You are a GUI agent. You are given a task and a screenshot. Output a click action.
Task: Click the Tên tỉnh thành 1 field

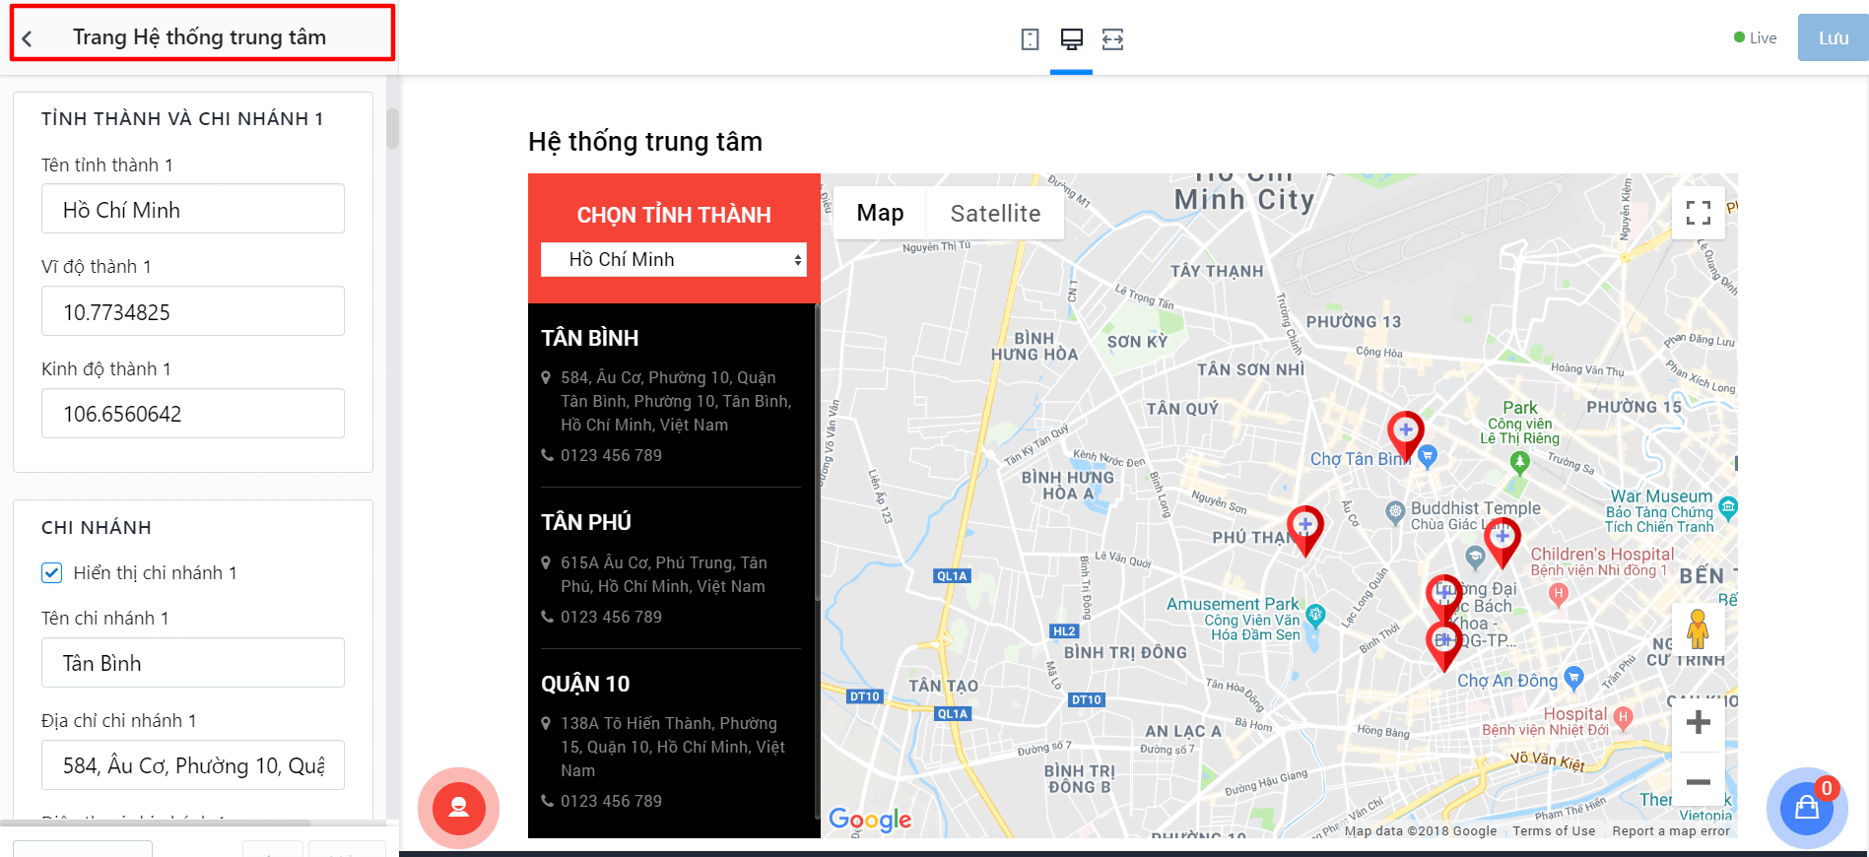point(193,209)
